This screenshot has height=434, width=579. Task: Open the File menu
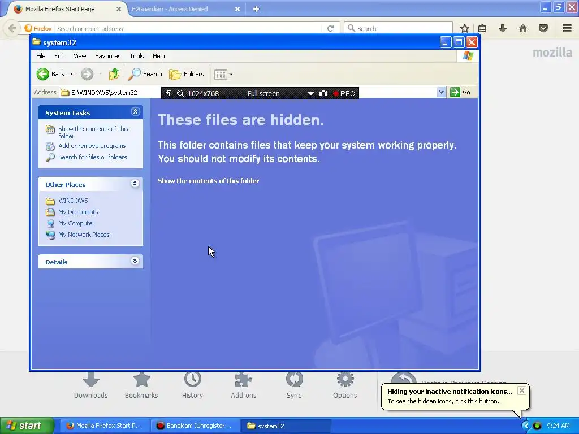click(41, 56)
